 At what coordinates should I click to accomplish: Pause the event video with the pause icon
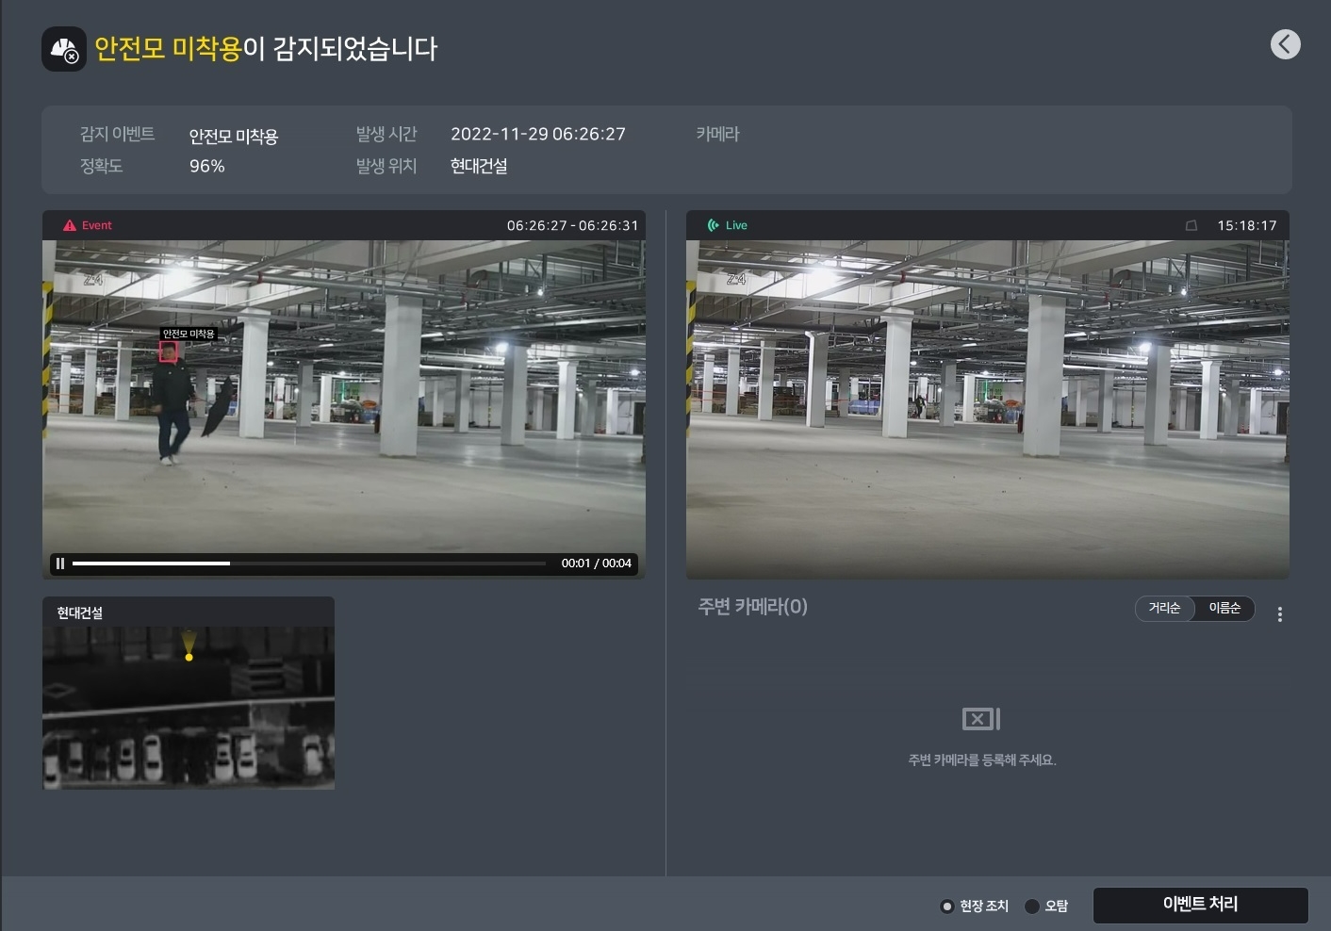pos(60,563)
